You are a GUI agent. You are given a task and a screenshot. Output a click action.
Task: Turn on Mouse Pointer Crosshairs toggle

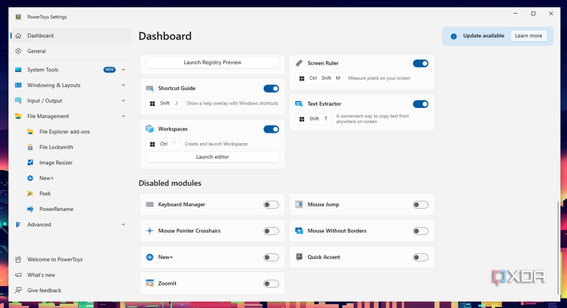pyautogui.click(x=271, y=231)
